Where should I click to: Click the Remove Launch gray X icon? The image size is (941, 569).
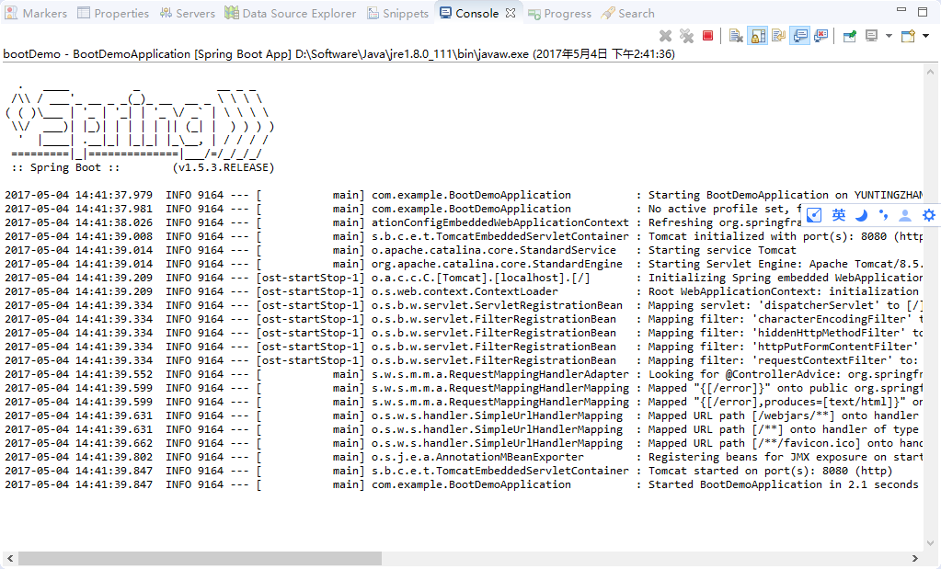click(x=665, y=36)
